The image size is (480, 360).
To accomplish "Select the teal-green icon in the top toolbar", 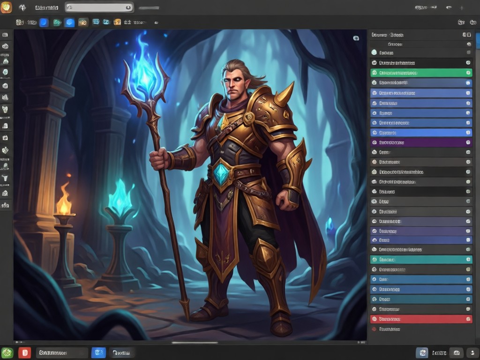I will pyautogui.click(x=57, y=22).
